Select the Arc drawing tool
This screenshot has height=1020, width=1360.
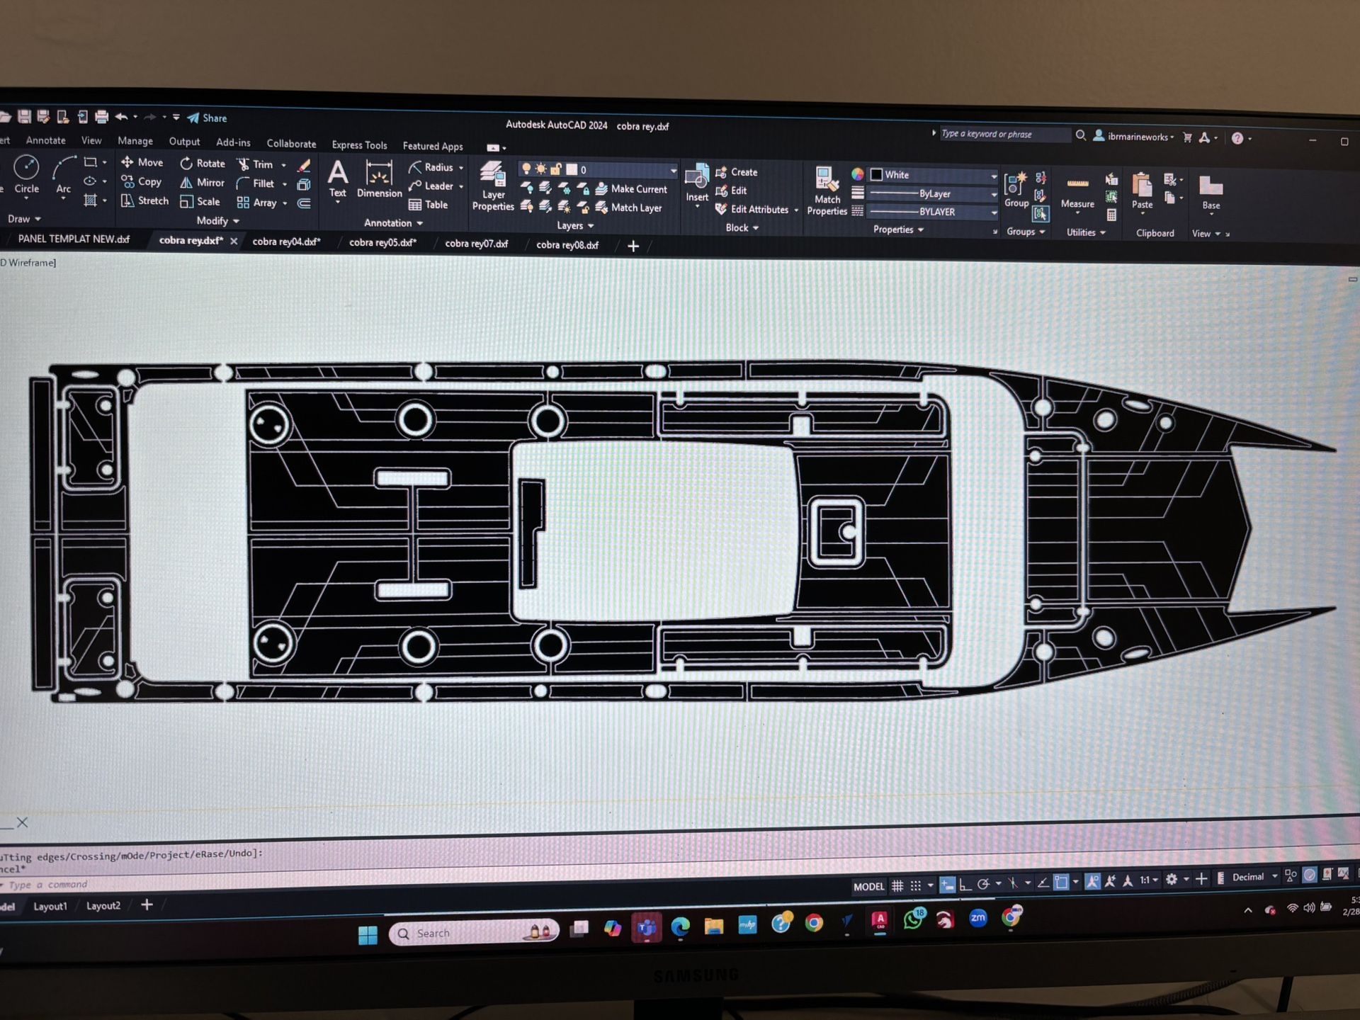[x=64, y=175]
